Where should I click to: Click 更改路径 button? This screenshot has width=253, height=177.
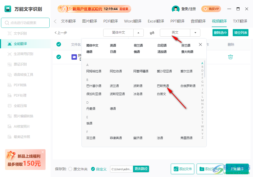[x=141, y=169]
